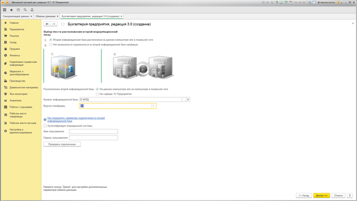Open the Favorites star in top toolbar
Screen dimensions: 357x201
point(11,10)
